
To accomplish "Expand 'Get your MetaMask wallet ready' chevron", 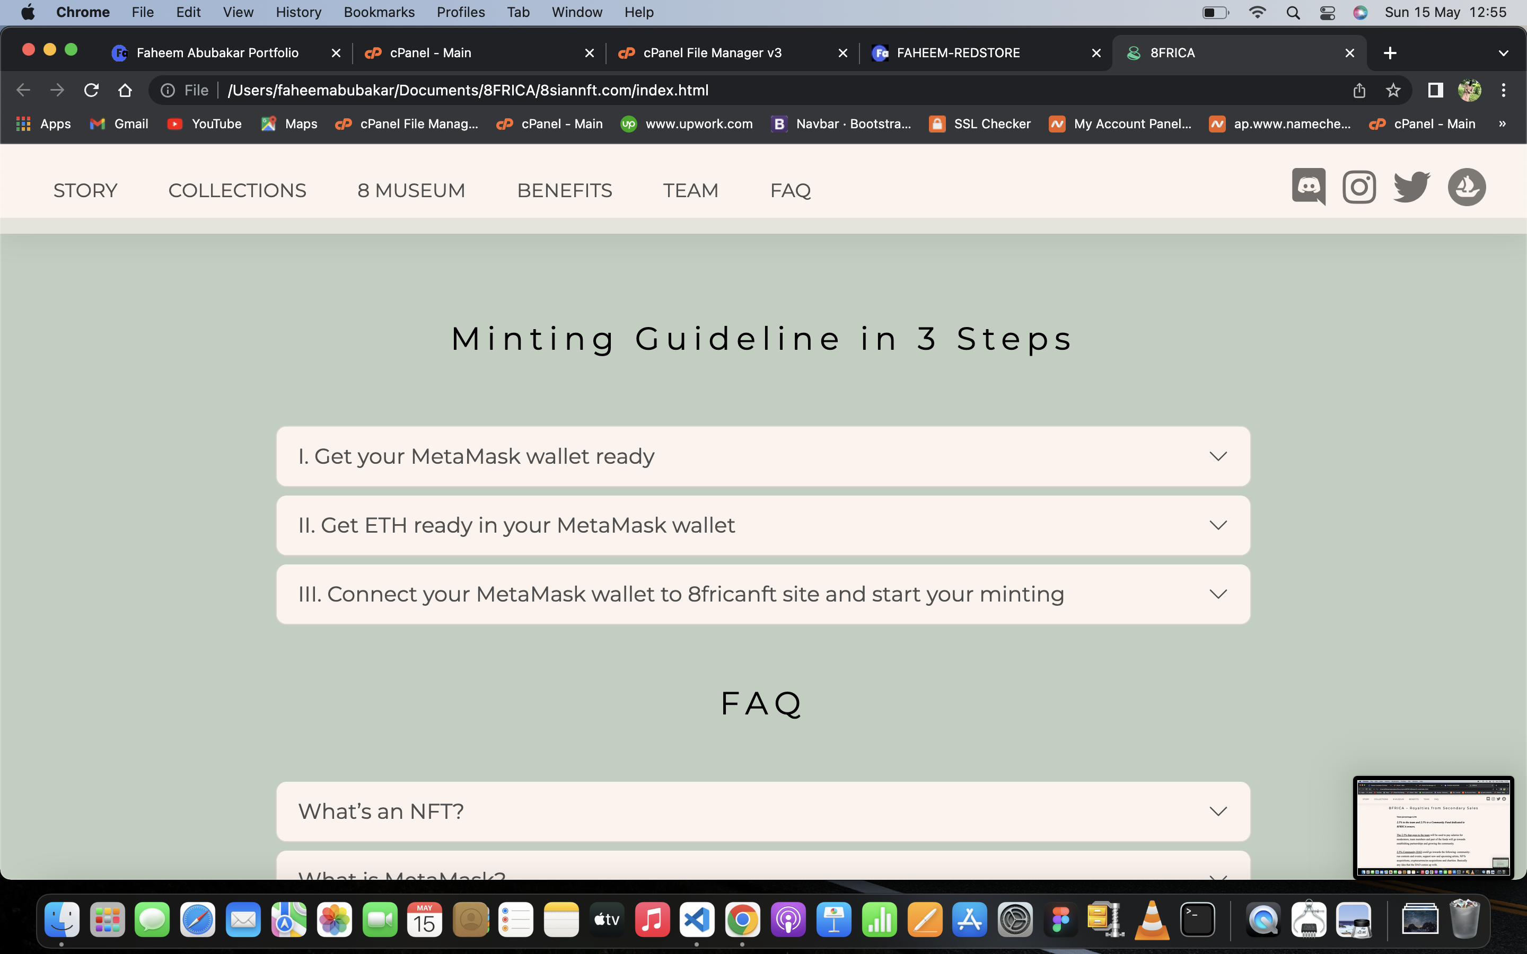I will coord(1218,456).
